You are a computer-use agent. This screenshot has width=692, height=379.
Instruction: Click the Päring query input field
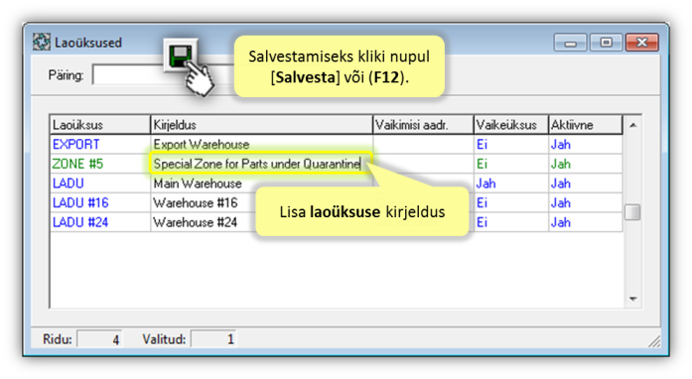[x=129, y=75]
